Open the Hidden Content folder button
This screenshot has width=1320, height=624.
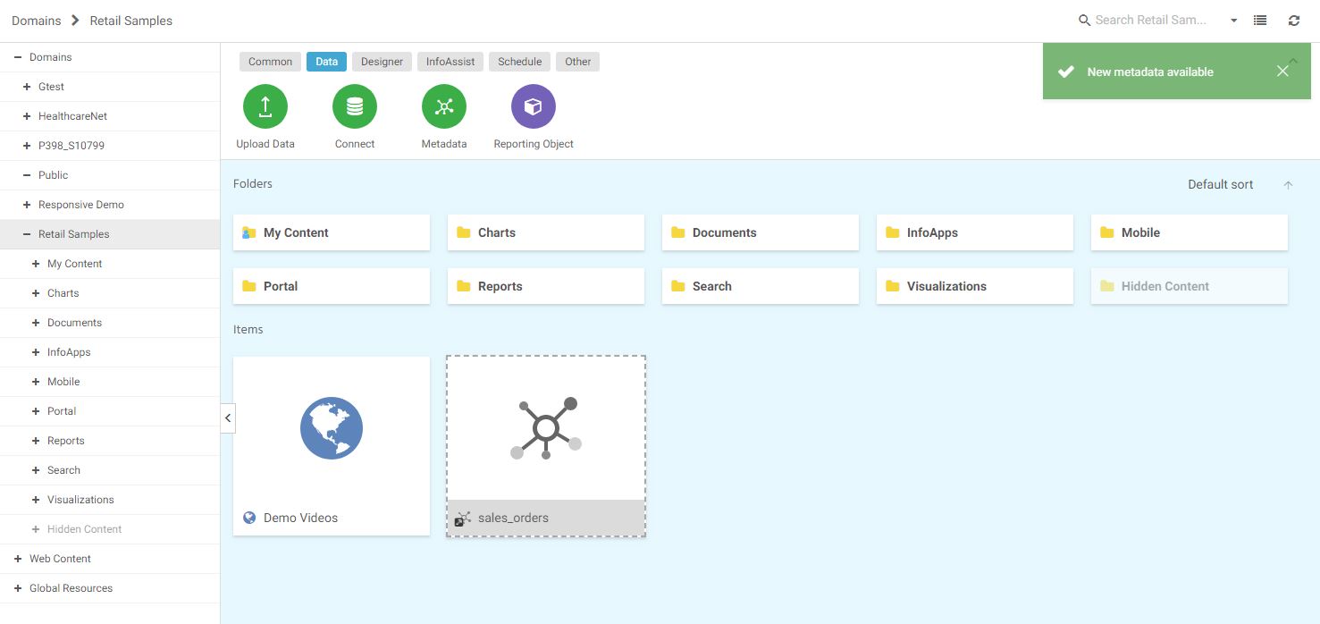point(1190,286)
